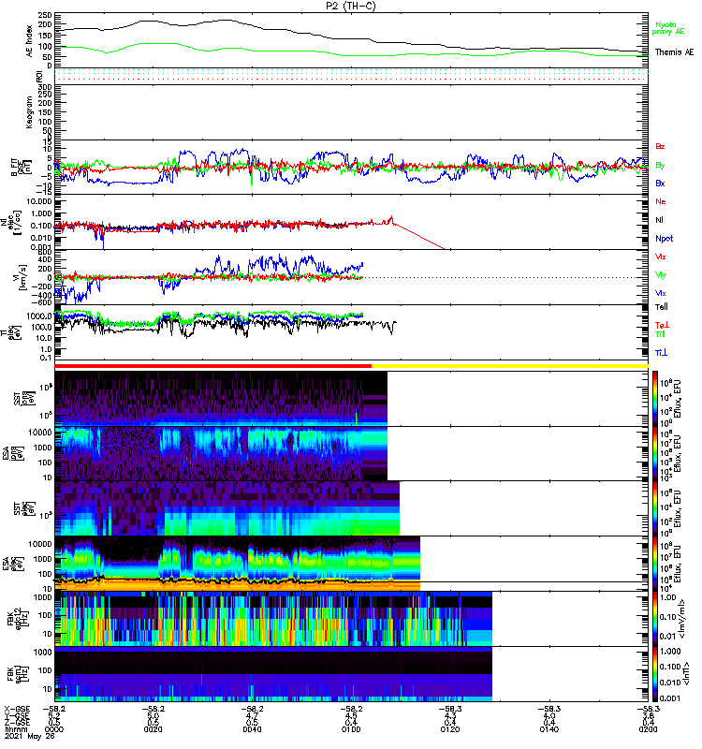Click the ESA ions panel color bar

(655, 453)
